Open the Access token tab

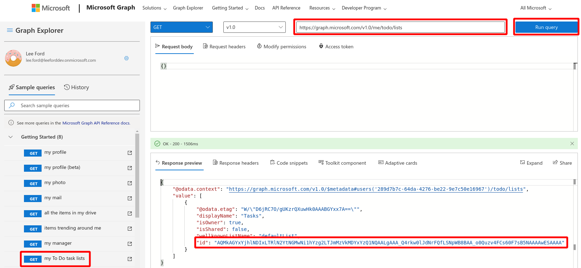click(336, 47)
